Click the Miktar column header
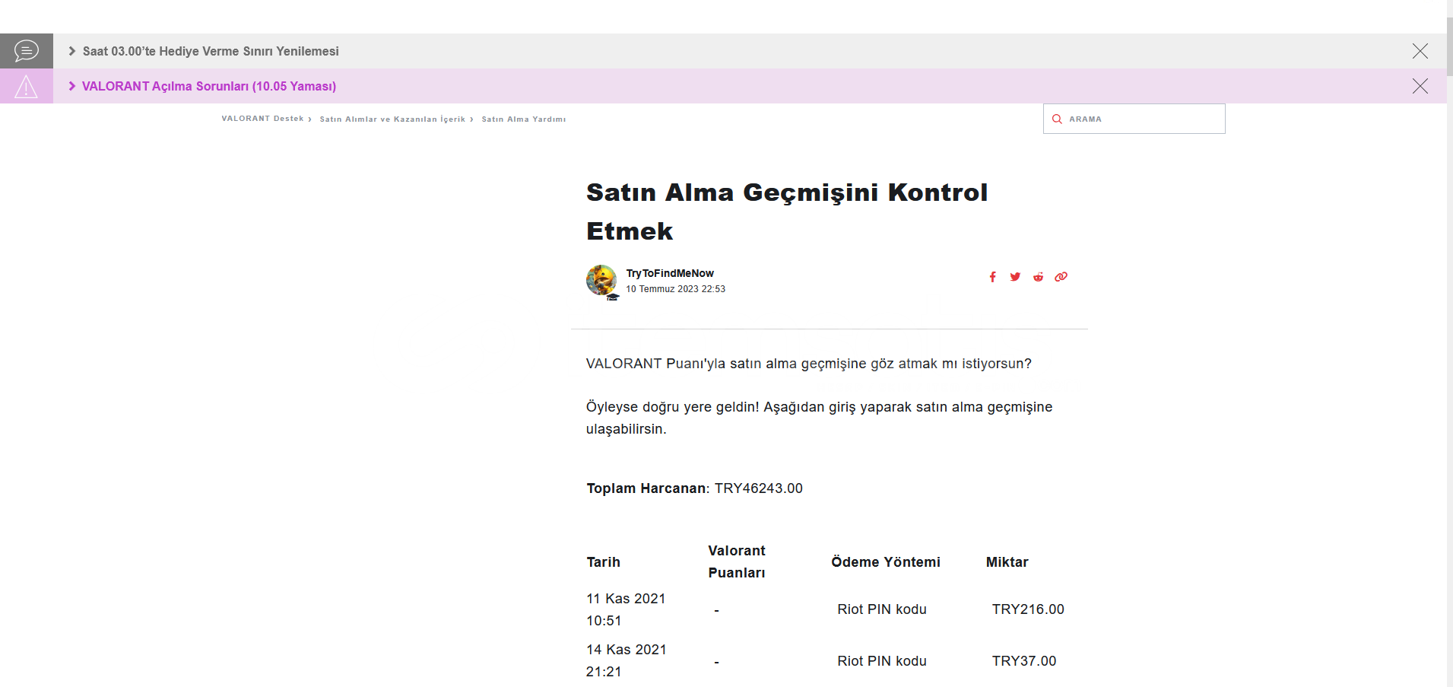1453x687 pixels. pyautogui.click(x=1007, y=562)
